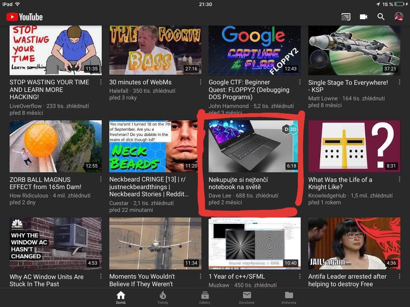The image size is (410, 307).
Task: Play the Google Capture the Flag thumbnail
Action: pos(255,50)
